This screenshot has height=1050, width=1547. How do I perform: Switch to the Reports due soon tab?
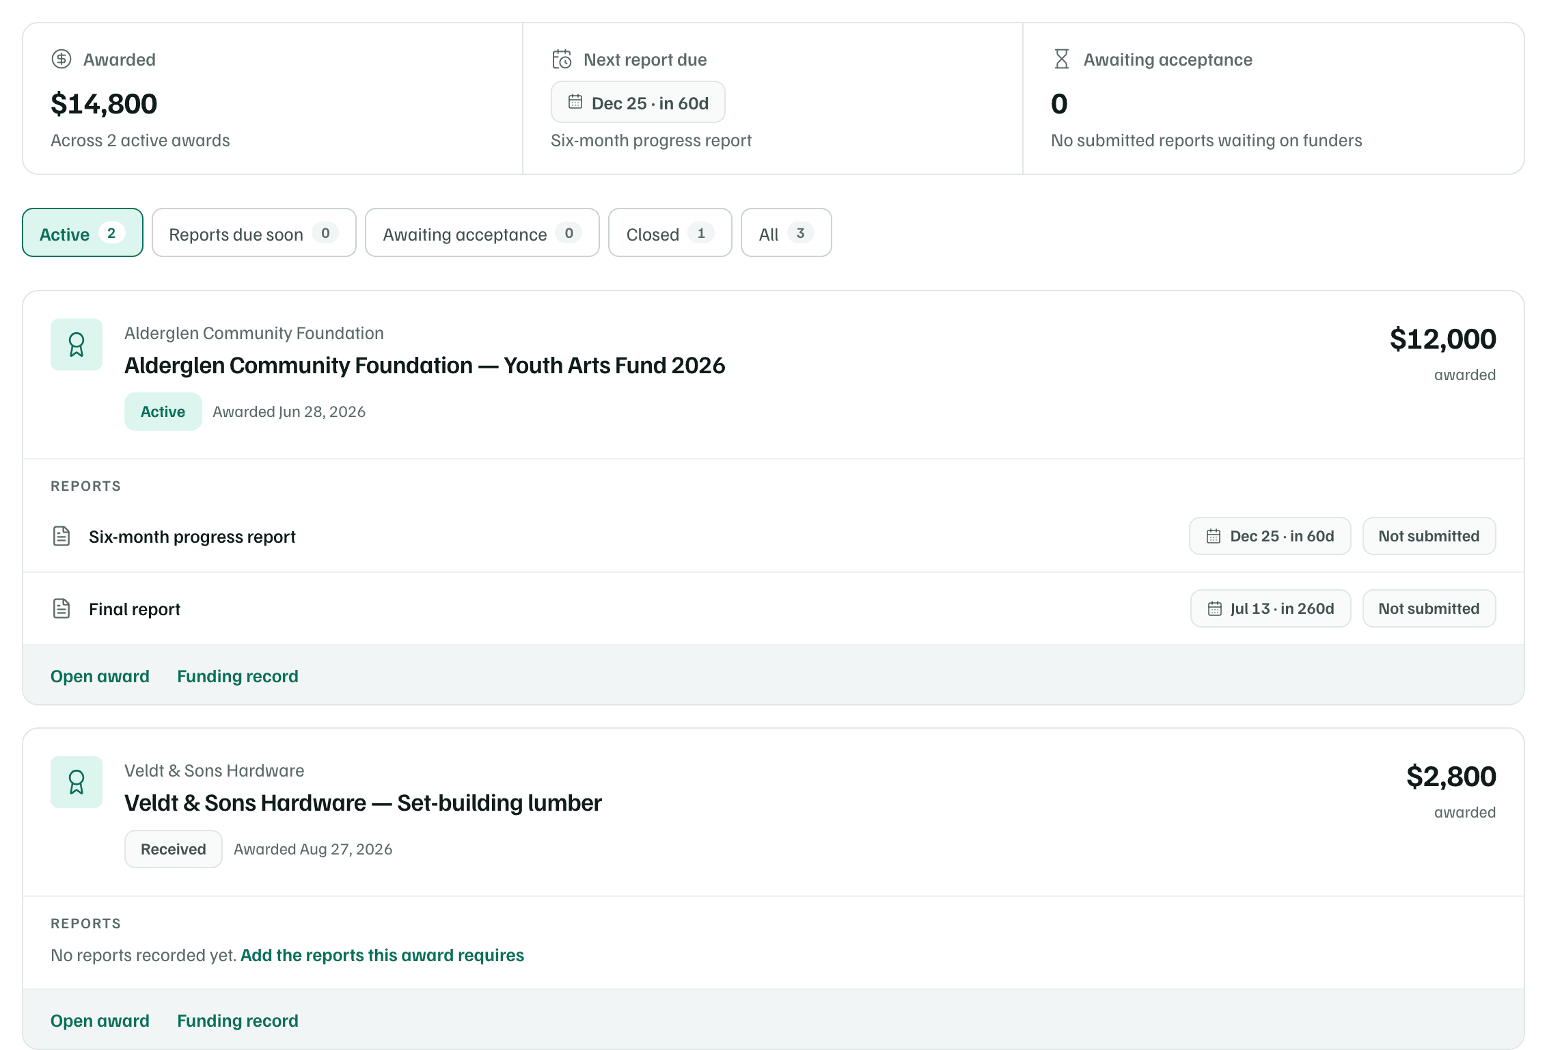coord(254,232)
